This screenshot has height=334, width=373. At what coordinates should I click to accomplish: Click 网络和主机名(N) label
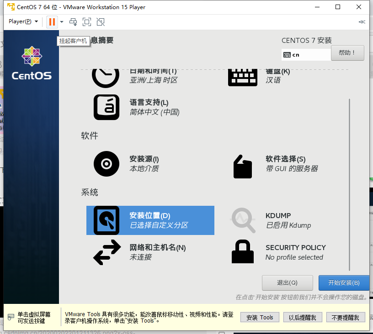click(158, 248)
